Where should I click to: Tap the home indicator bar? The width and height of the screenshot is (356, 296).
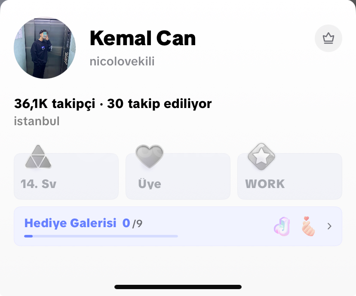point(178,287)
